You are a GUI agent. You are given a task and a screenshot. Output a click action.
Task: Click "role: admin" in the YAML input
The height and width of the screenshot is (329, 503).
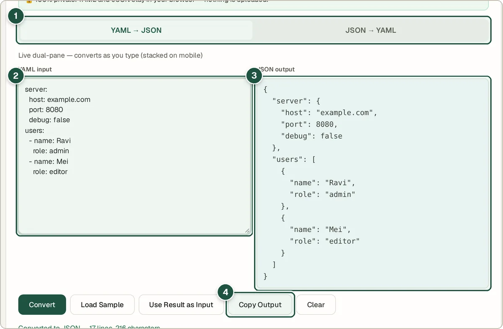[51, 151]
